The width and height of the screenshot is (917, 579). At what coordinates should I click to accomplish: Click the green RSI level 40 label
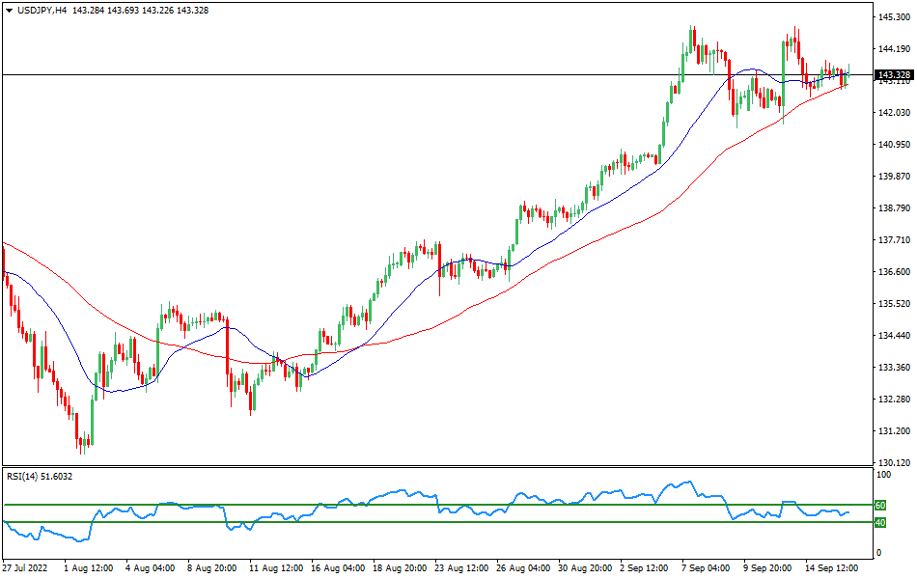tap(879, 523)
